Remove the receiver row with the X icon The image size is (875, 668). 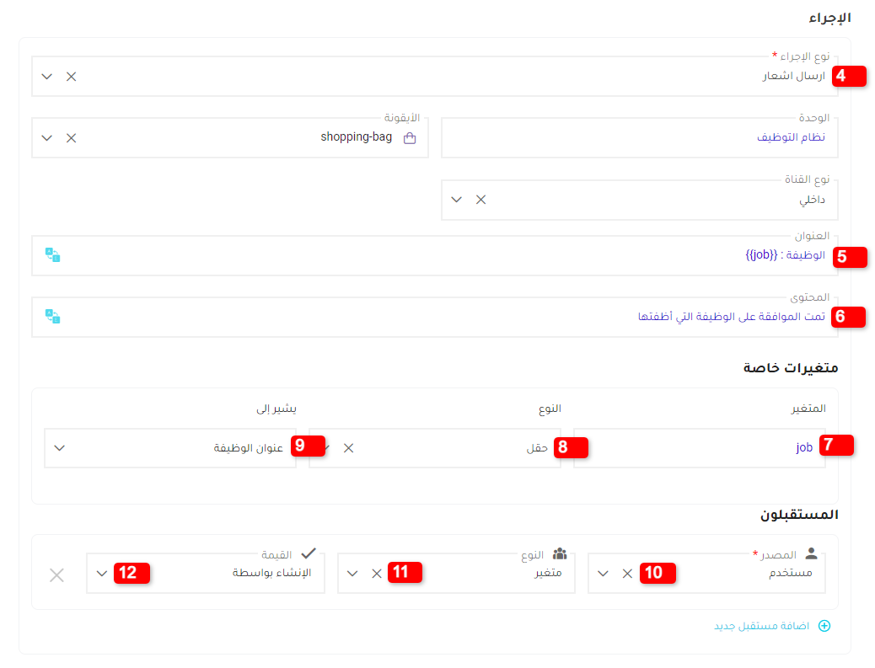(x=56, y=574)
